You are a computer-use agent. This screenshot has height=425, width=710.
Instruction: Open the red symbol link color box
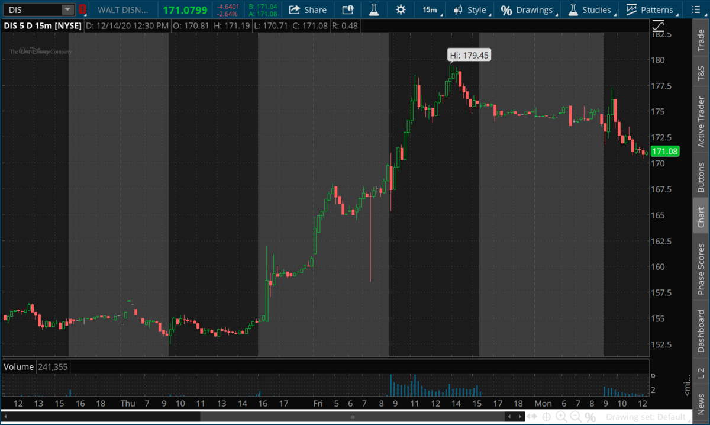click(82, 9)
